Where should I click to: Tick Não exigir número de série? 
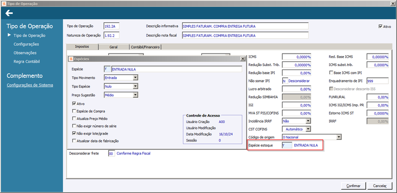click(74, 126)
